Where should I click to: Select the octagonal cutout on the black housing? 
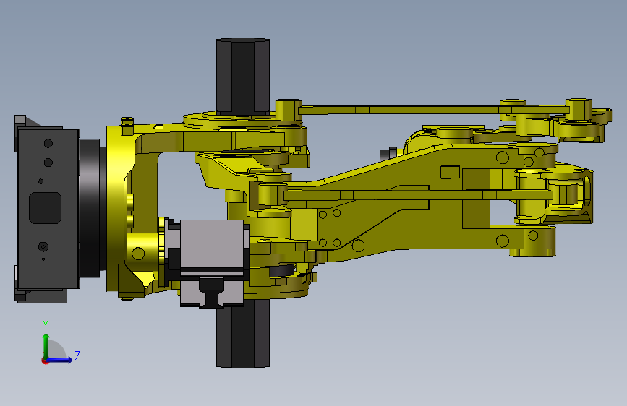(x=45, y=208)
